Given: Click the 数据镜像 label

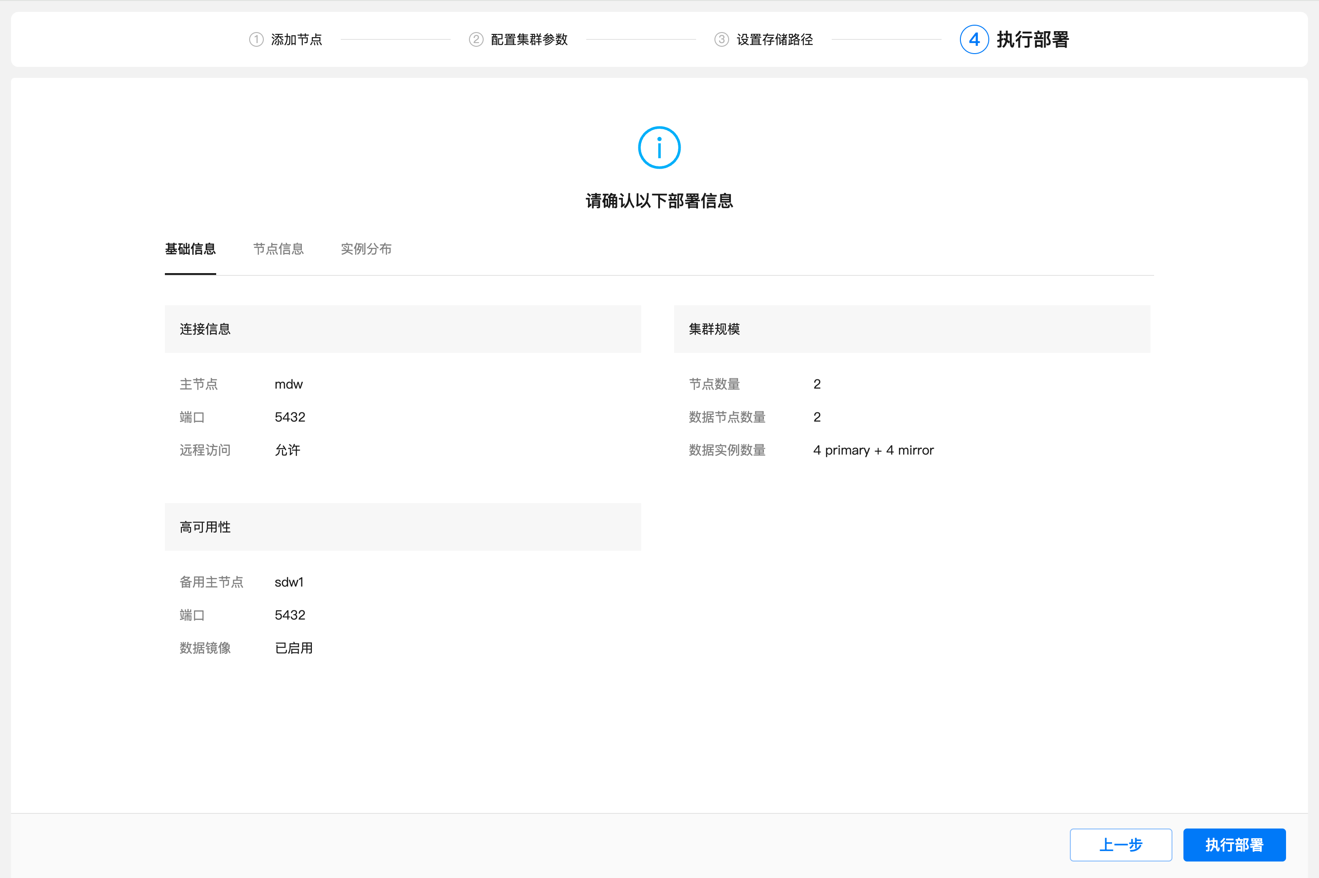Looking at the screenshot, I should (x=205, y=648).
